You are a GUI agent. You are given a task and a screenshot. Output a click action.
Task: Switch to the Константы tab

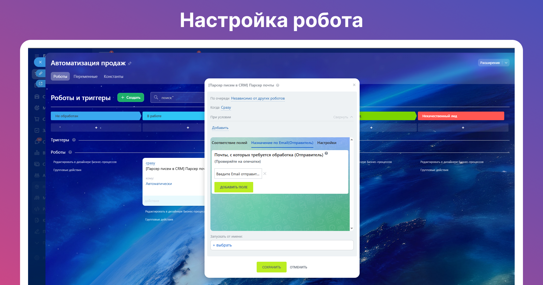pos(114,77)
